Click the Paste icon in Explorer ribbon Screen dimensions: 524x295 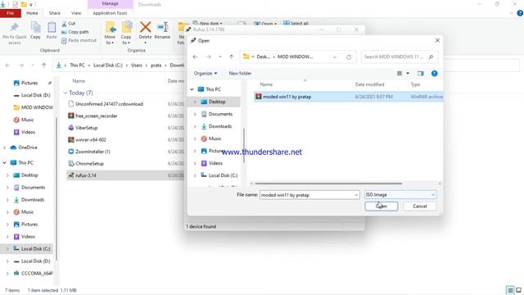pos(52,27)
